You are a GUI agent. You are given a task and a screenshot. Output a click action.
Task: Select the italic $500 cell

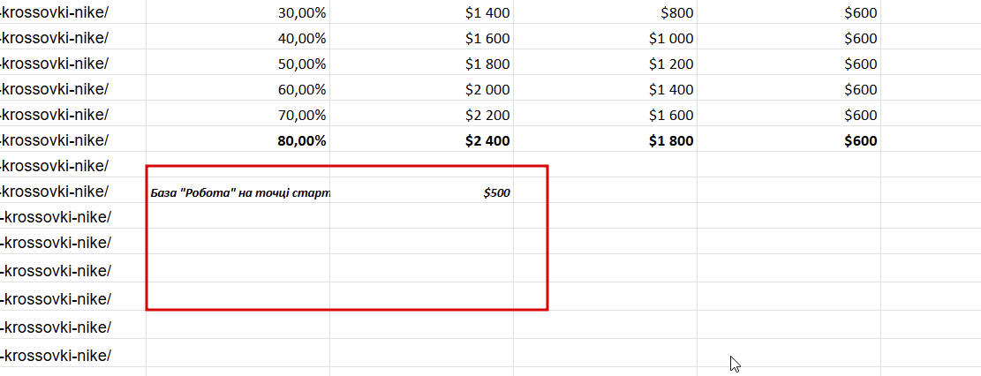(422, 191)
